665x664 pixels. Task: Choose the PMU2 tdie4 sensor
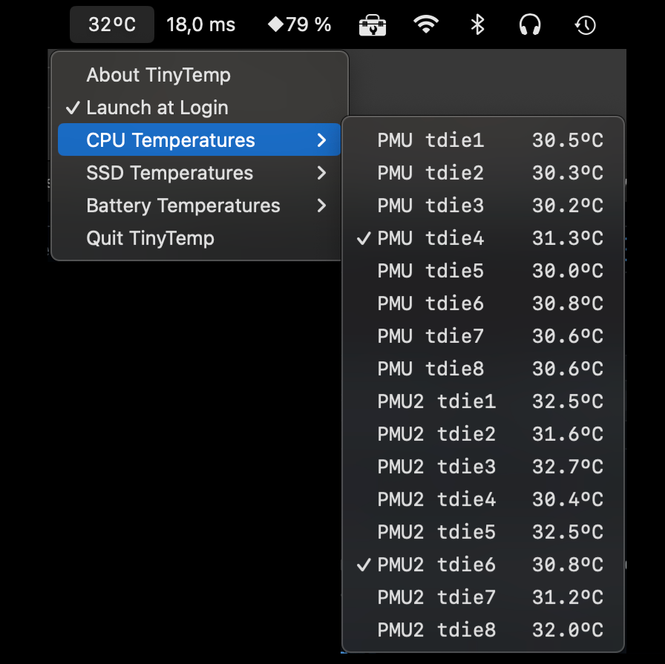pyautogui.click(x=483, y=499)
